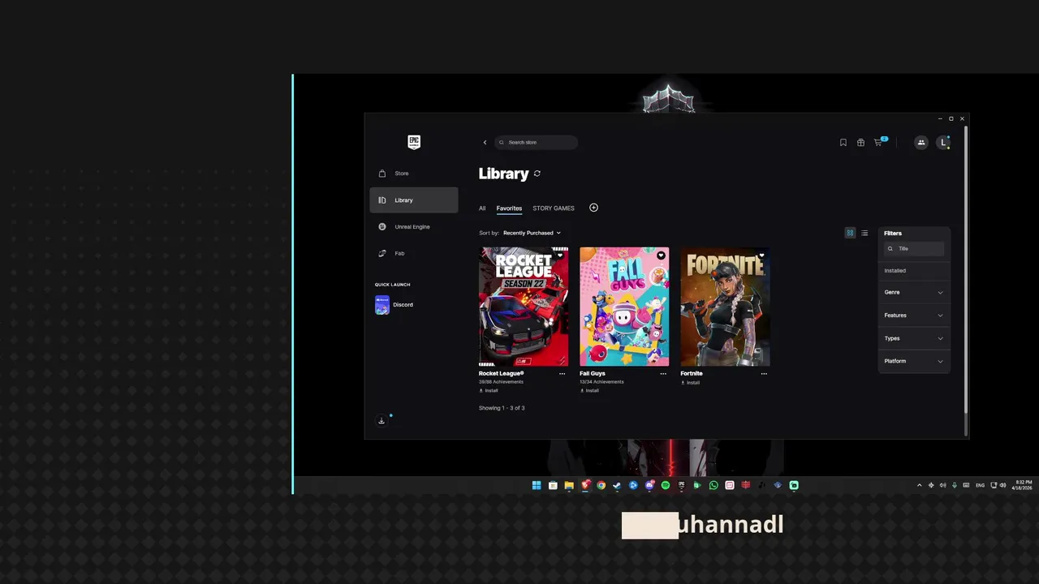Open Spotify from the taskbar
Viewport: 1039px width, 584px height.
pyautogui.click(x=666, y=485)
